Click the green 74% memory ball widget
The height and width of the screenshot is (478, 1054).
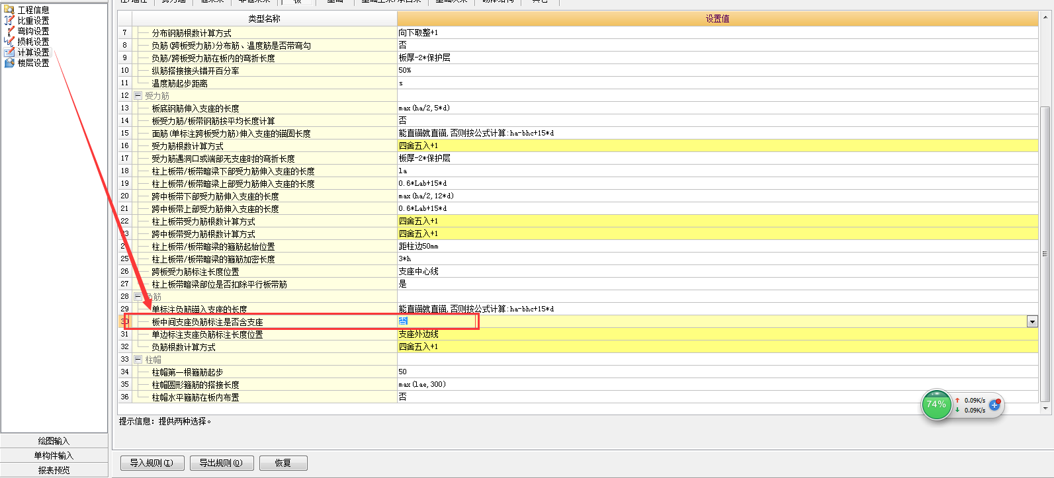tap(936, 404)
